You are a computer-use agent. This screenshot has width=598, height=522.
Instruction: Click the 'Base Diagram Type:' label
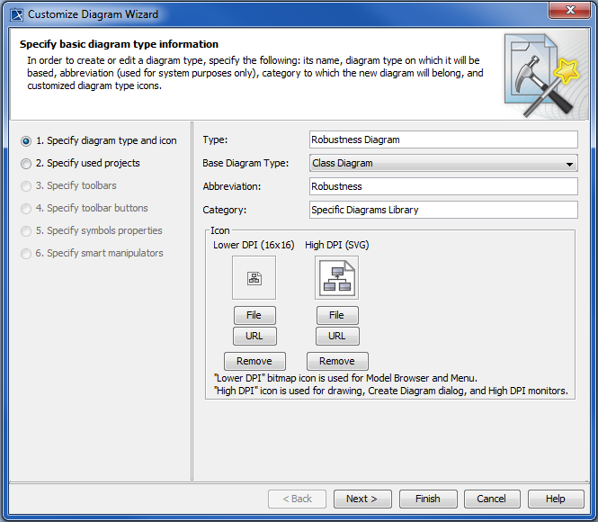(x=245, y=163)
